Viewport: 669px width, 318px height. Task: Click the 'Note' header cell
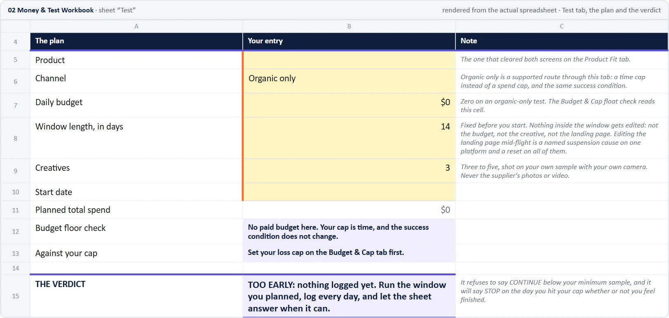[562, 41]
